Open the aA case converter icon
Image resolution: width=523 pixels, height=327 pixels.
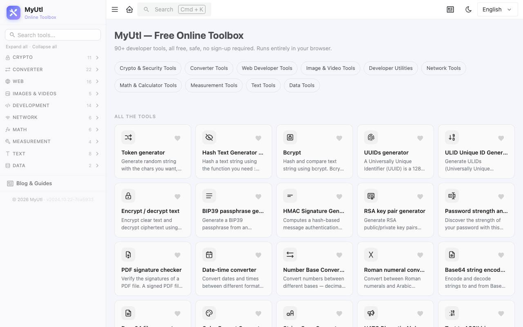[x=290, y=313]
